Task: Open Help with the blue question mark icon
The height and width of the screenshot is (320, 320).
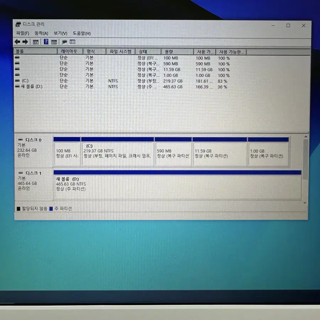Action: point(46,42)
